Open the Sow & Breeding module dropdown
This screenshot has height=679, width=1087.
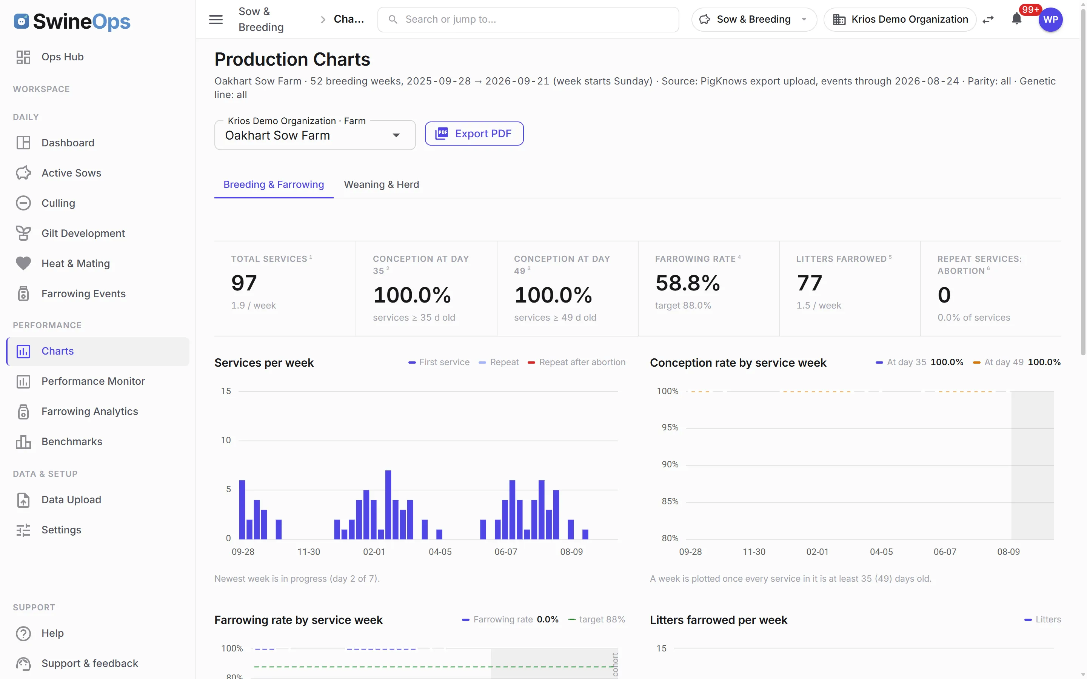(754, 19)
